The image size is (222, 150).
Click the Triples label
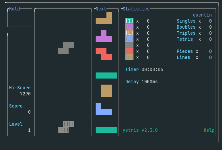click(x=186, y=33)
